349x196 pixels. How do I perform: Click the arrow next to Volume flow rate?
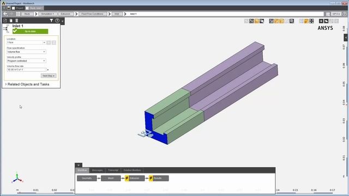[48, 70]
